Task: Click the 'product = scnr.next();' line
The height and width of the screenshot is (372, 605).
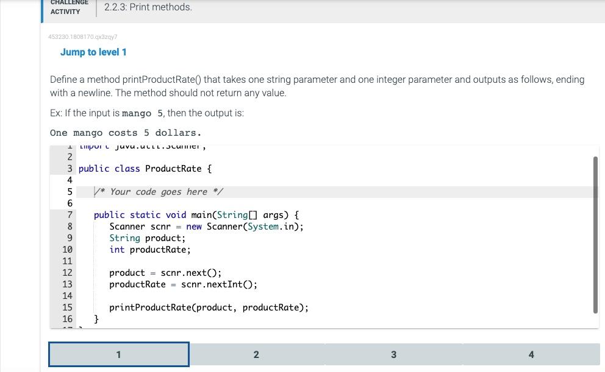Action: pyautogui.click(x=165, y=273)
